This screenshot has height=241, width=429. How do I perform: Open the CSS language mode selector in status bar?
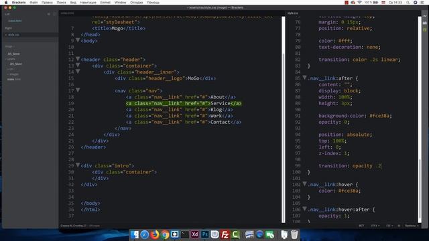point(389,226)
